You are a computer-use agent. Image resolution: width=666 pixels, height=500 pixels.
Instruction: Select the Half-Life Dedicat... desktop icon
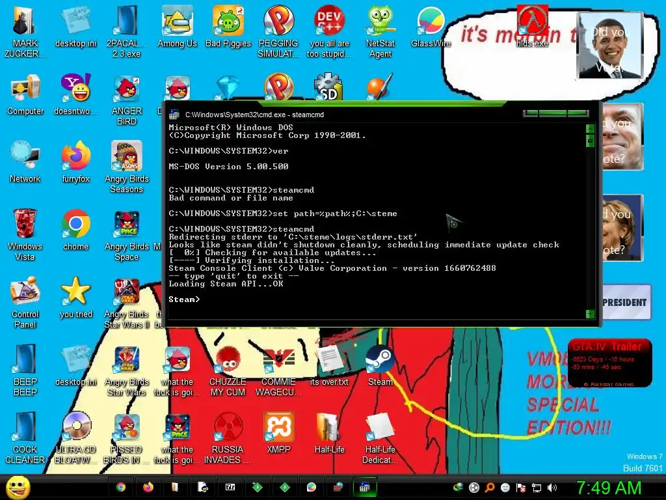click(x=380, y=437)
